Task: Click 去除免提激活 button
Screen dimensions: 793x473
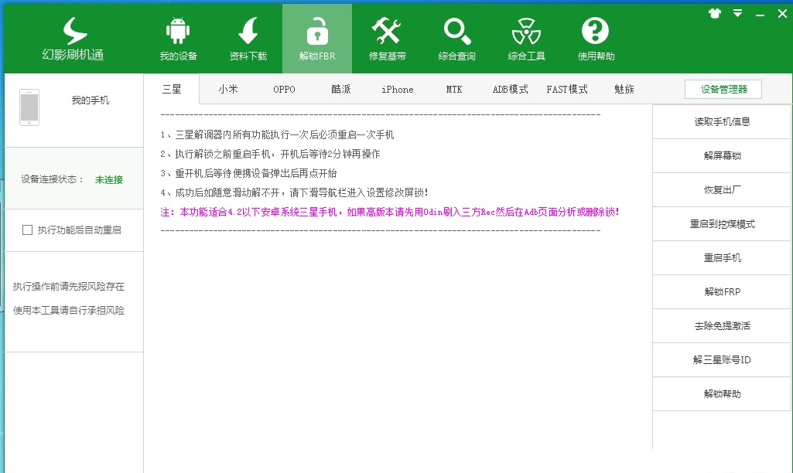Action: pyautogui.click(x=722, y=326)
